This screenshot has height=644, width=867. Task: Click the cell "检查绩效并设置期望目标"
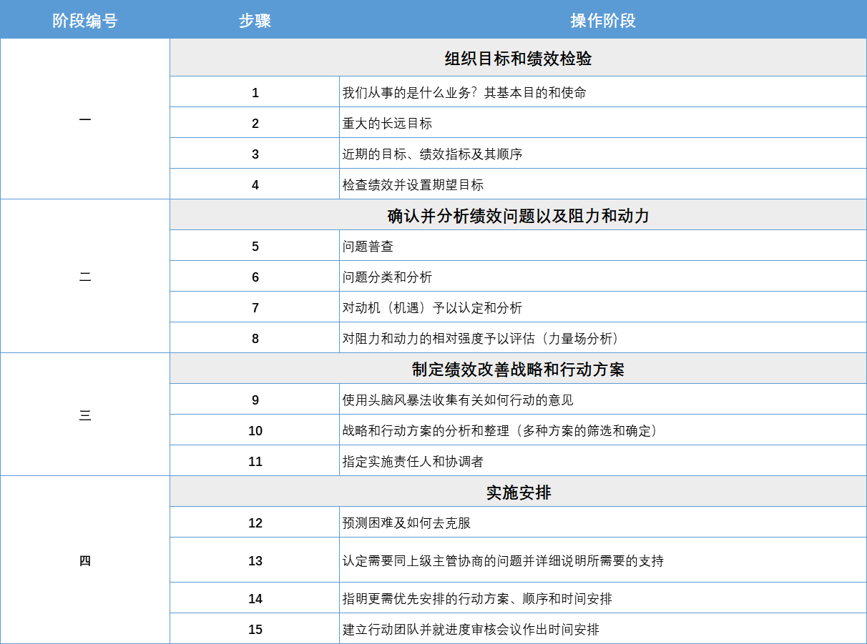(413, 184)
